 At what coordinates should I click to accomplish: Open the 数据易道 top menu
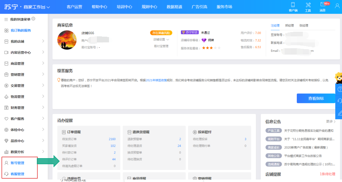[174, 7]
